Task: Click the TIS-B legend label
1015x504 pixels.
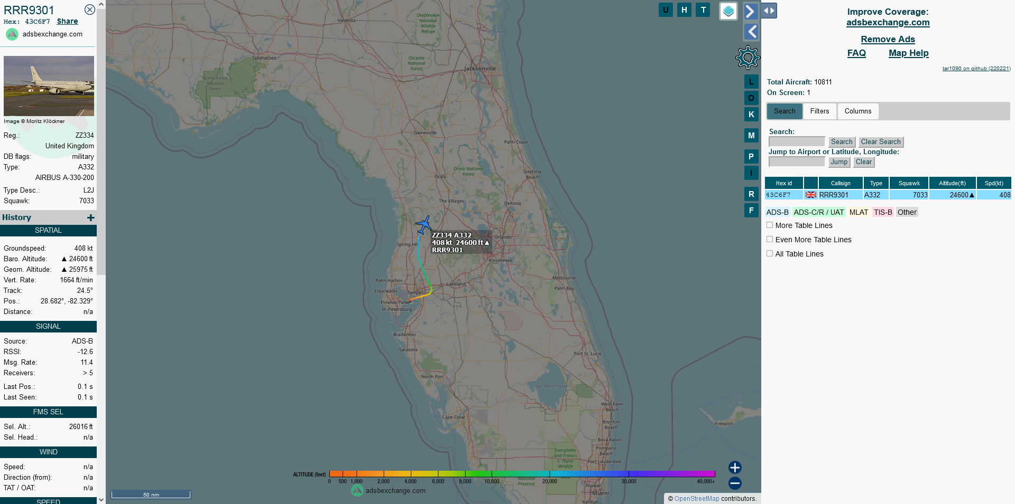Action: 883,212
